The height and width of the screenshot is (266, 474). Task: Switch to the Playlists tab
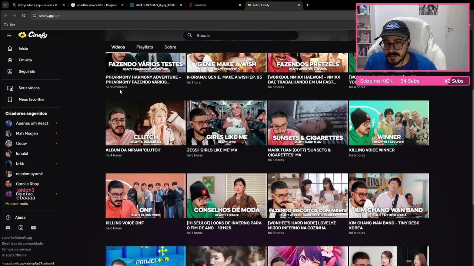[144, 47]
